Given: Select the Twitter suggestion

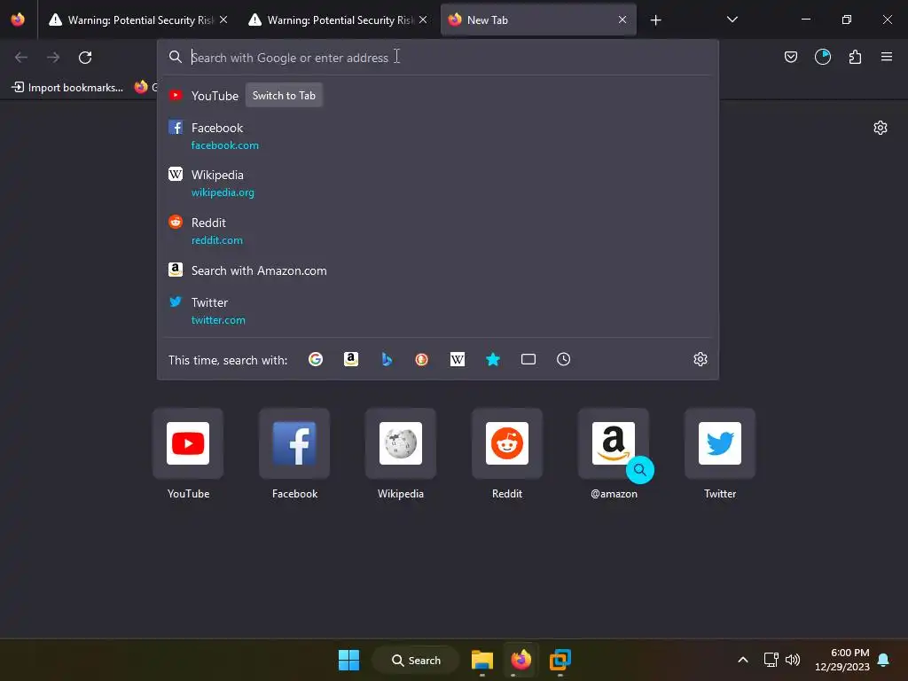Looking at the screenshot, I should (x=437, y=311).
